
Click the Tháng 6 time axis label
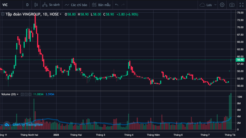tap(178, 135)
